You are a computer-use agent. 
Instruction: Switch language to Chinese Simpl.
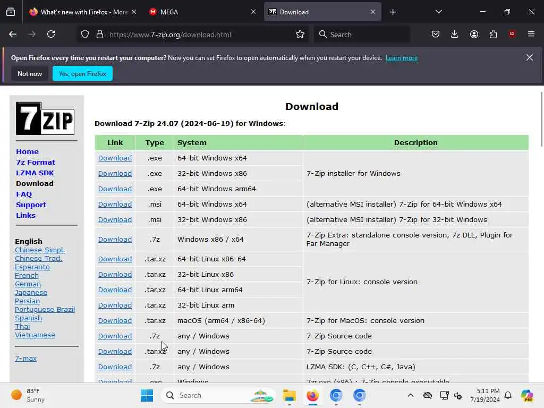[40, 250]
